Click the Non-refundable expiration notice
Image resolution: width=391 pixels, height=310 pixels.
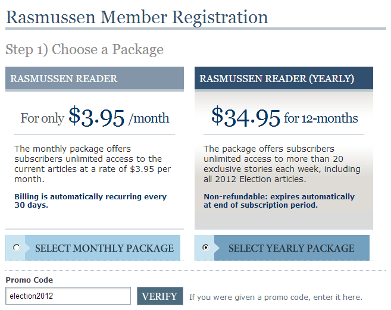(x=279, y=201)
